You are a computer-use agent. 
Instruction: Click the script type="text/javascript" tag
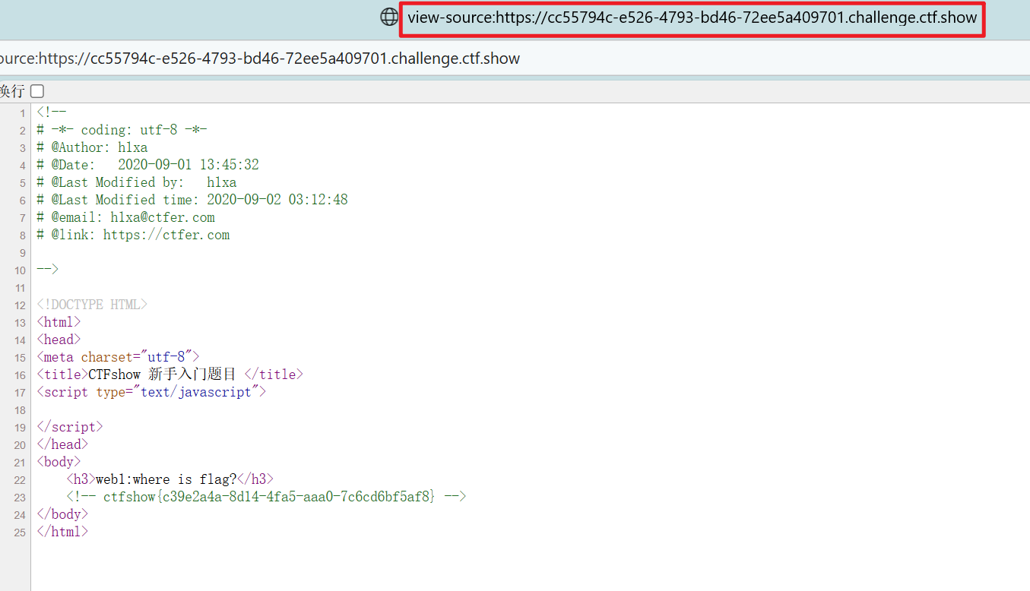point(151,392)
